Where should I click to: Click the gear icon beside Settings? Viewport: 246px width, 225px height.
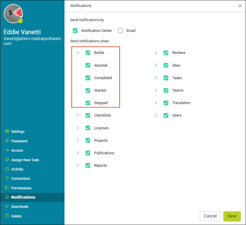pyautogui.click(x=7, y=131)
